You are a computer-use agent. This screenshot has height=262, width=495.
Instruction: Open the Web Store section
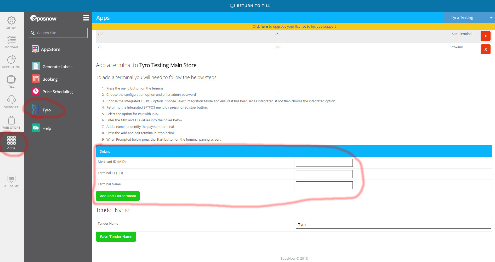click(11, 122)
